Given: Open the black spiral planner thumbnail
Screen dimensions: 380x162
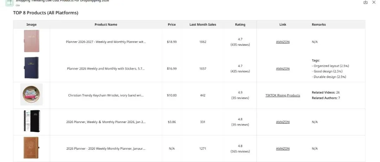Looking at the screenshot, I should 31,121.
